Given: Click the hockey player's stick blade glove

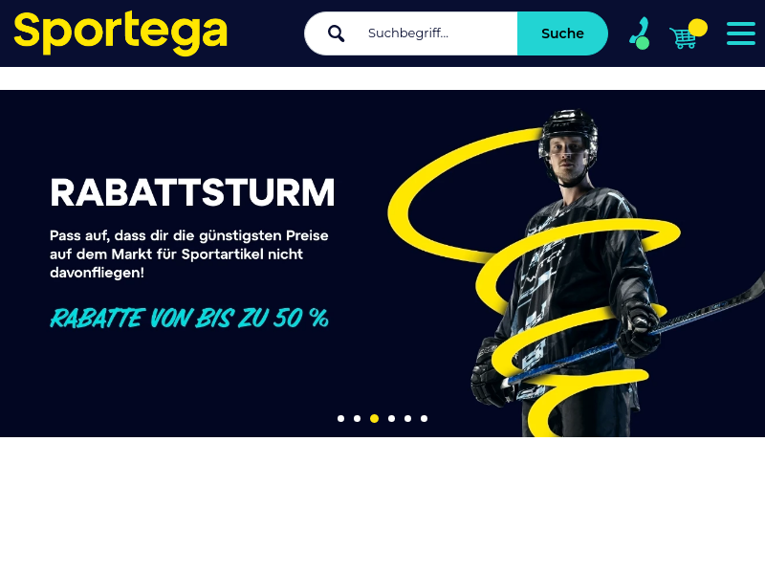Looking at the screenshot, I should (x=640, y=324).
